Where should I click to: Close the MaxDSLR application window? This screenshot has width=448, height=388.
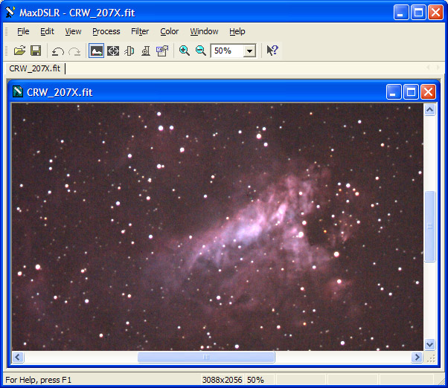[x=435, y=13]
